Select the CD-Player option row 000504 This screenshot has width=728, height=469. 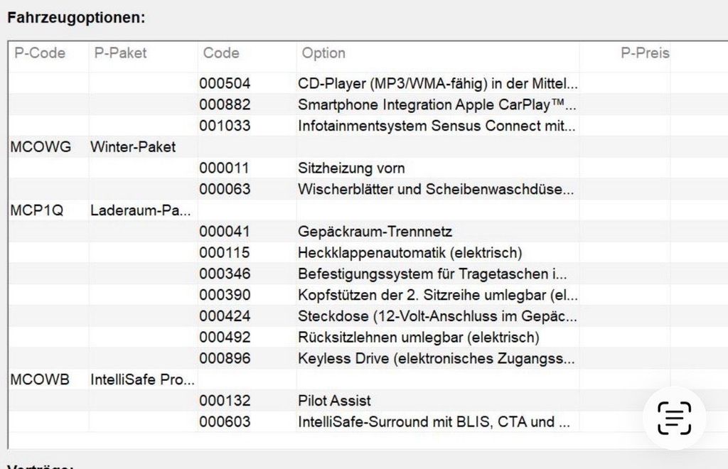pyautogui.click(x=368, y=84)
